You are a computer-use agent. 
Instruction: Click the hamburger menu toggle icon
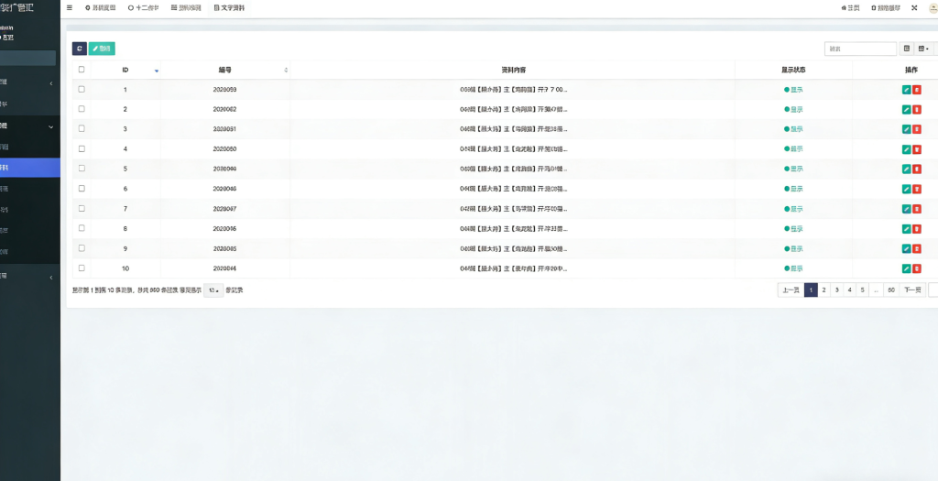pyautogui.click(x=70, y=7)
